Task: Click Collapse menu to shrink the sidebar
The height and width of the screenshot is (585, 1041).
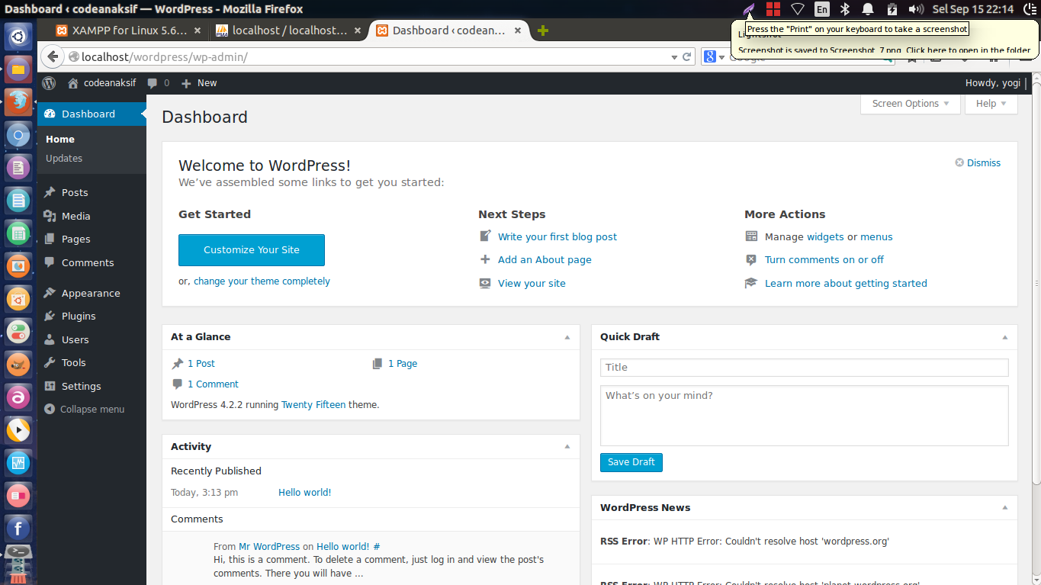Action: pyautogui.click(x=84, y=409)
